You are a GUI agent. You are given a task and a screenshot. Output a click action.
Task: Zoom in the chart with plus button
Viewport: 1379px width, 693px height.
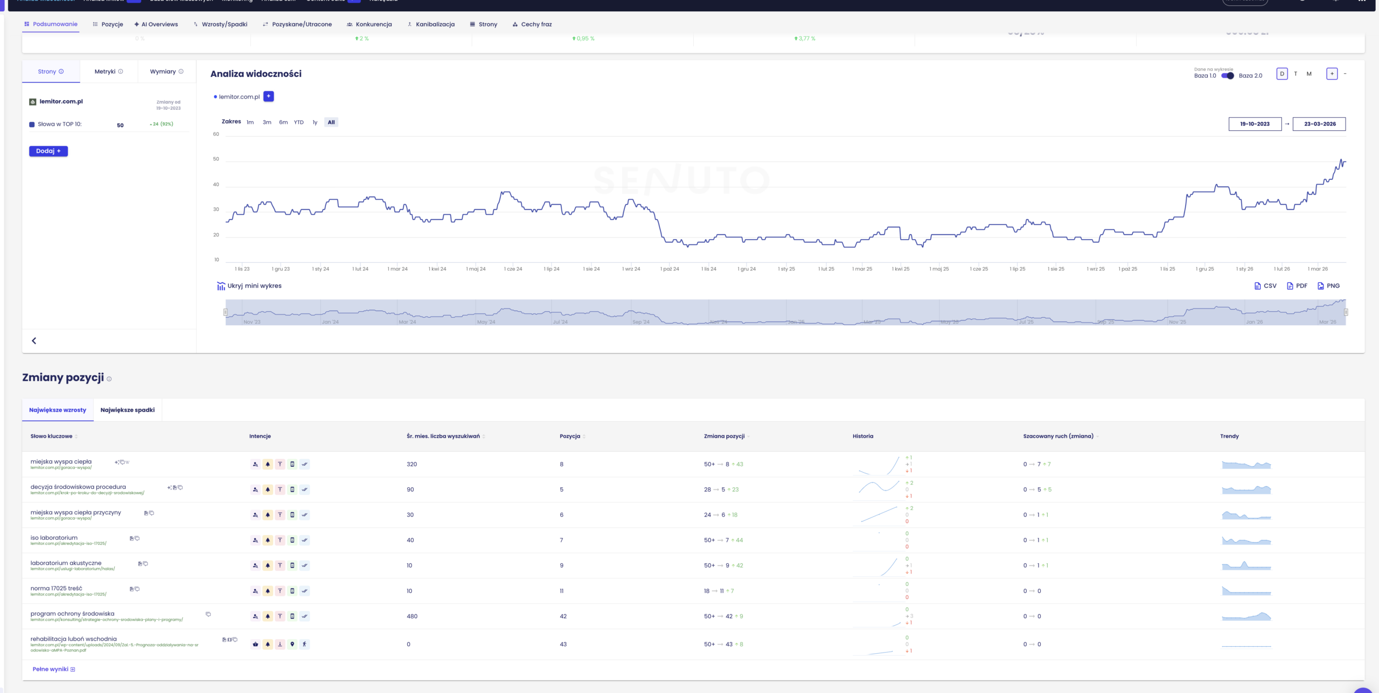[x=1332, y=74]
